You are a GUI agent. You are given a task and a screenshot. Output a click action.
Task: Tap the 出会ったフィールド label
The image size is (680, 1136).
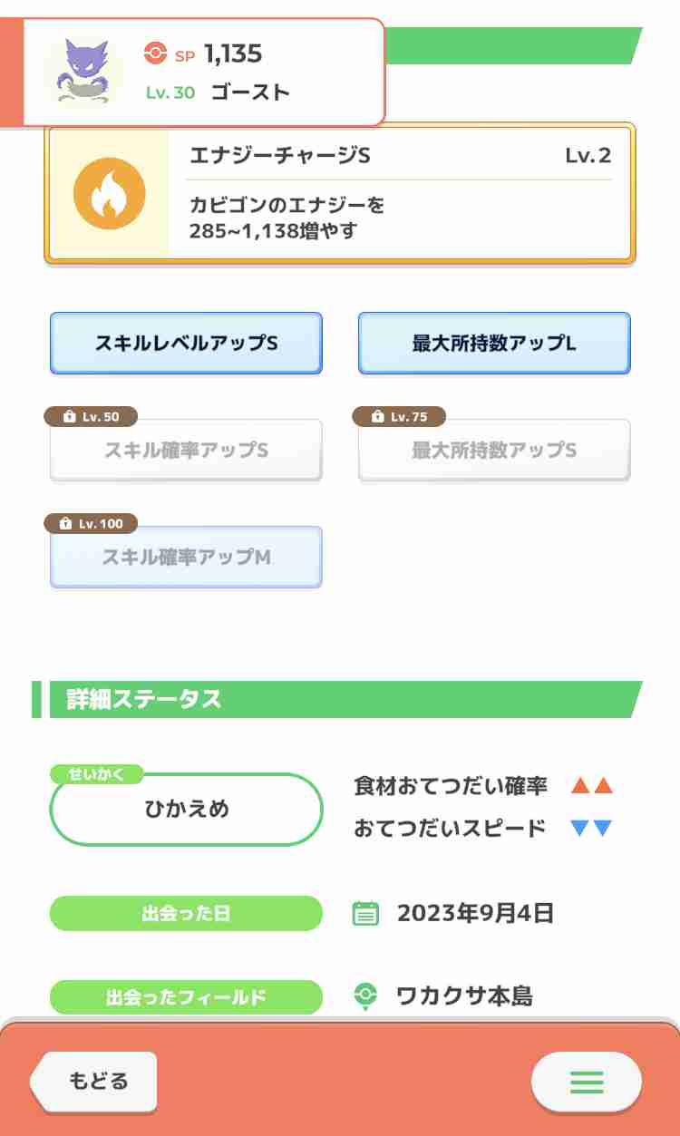[186, 997]
